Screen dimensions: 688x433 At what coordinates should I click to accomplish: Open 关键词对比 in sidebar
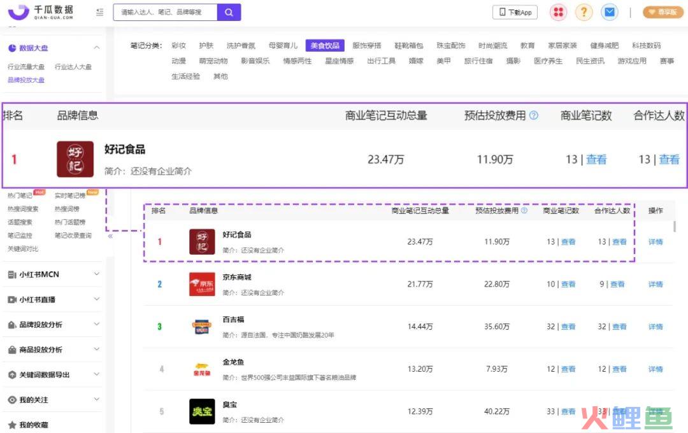coord(23,249)
